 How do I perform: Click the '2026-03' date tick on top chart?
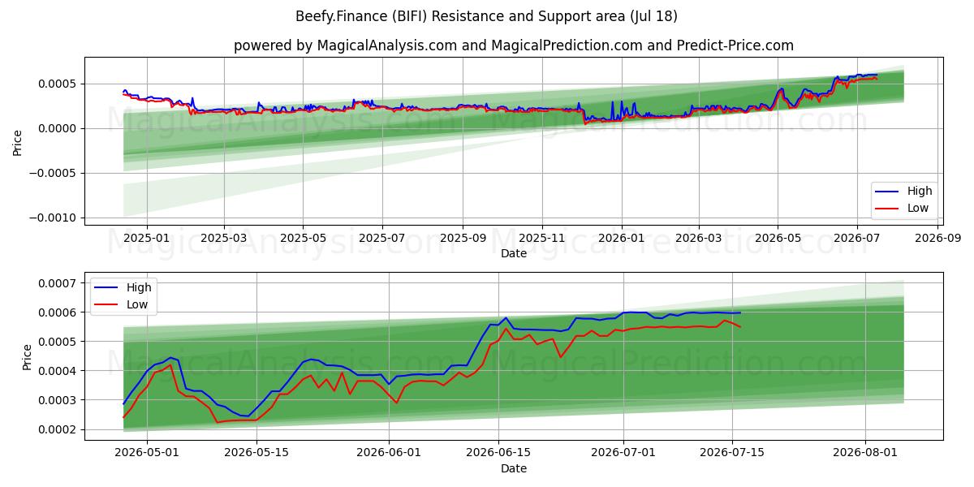tap(697, 239)
